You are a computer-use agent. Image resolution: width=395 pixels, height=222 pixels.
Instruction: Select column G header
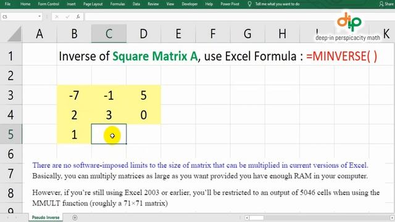click(x=247, y=34)
